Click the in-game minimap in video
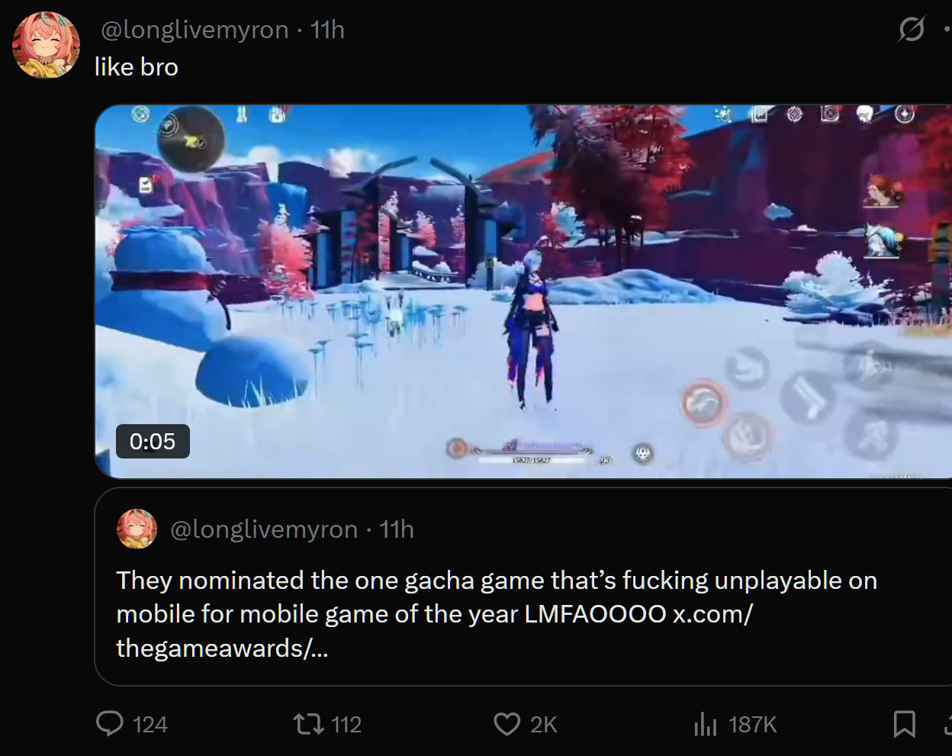Image resolution: width=952 pixels, height=756 pixels. 191,139
